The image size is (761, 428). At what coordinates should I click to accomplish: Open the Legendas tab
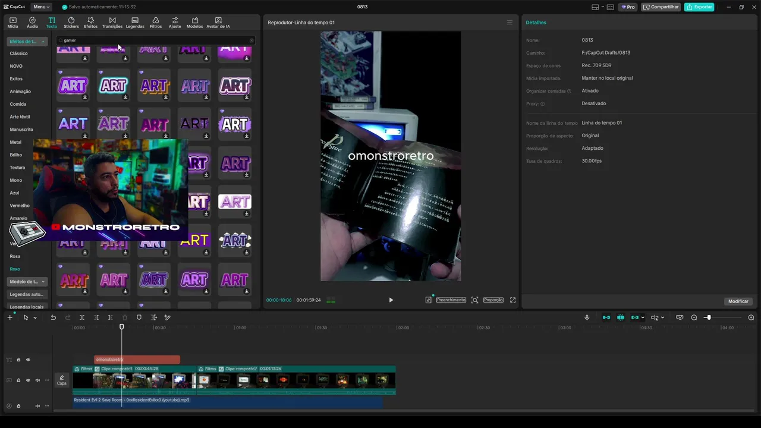coord(135,23)
